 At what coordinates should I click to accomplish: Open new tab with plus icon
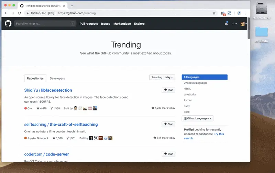(72, 6)
